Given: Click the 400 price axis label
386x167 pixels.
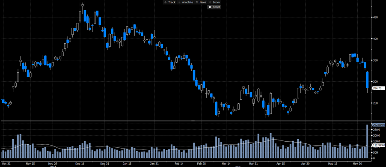Looking at the screenshot, I should (376, 39).
